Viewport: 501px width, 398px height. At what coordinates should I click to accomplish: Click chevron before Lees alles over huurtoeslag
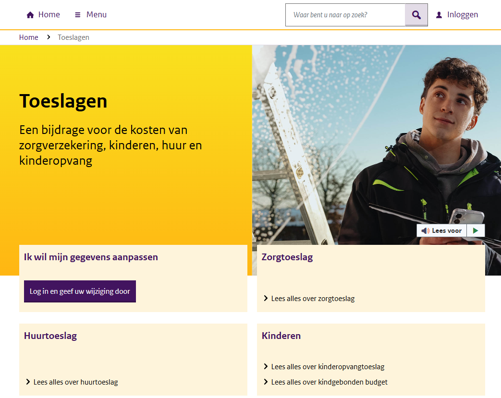click(28, 382)
